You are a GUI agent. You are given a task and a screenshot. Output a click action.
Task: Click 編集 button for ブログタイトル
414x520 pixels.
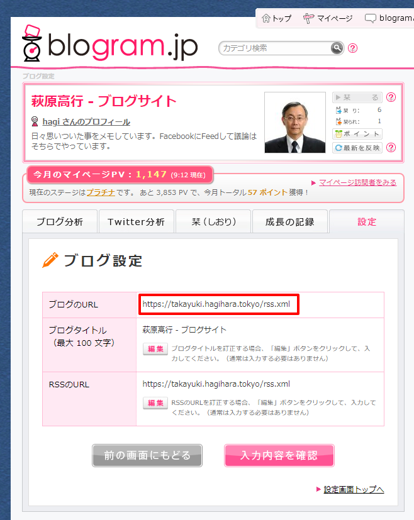coord(155,349)
